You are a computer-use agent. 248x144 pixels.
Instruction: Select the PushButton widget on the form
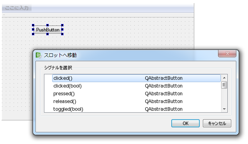pos(47,29)
